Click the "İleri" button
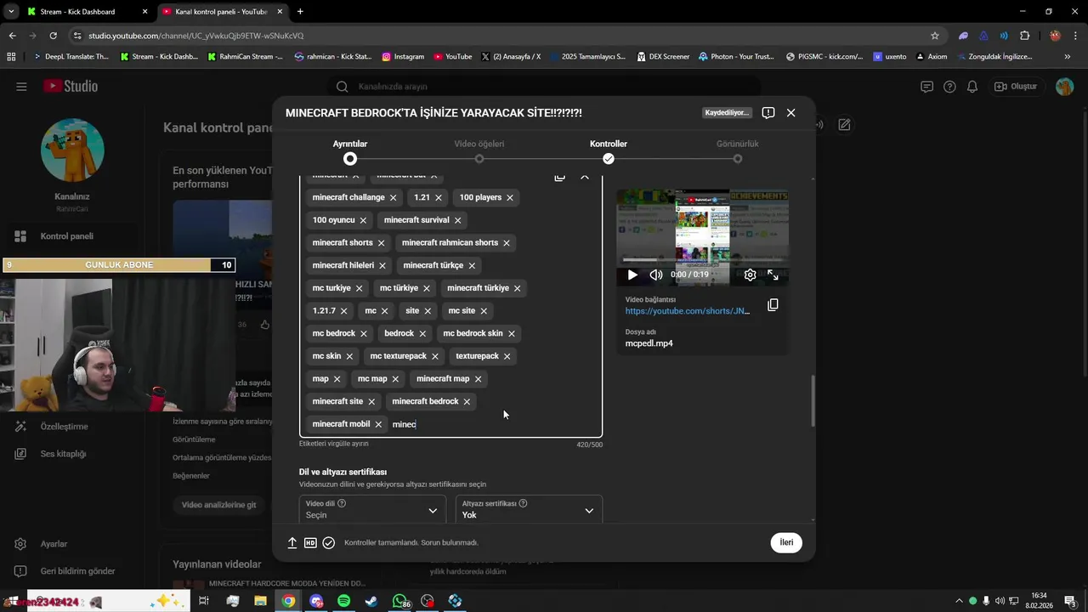This screenshot has height=612, width=1088. pyautogui.click(x=786, y=542)
